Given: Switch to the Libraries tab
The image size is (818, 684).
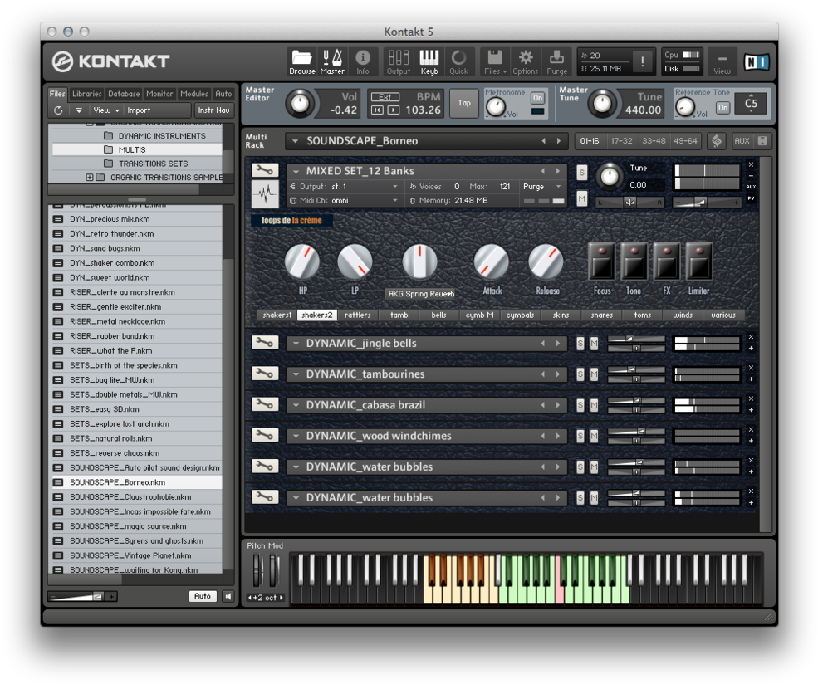Looking at the screenshot, I should 86,95.
